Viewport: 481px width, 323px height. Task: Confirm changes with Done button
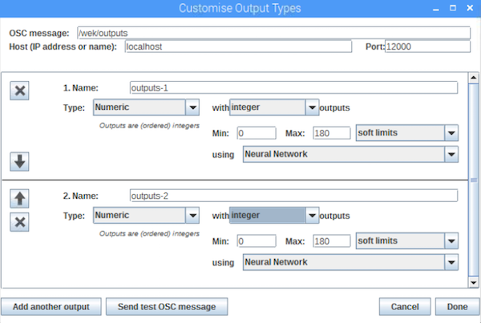pos(457,307)
